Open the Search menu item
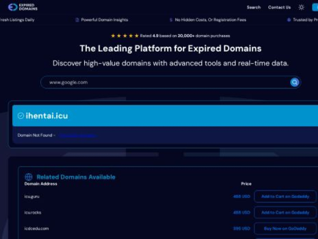The height and width of the screenshot is (239, 318). 253,7
